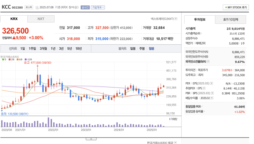Screen dimensions: 254x144
Task: Click the 고가 value 327,500
Action: pos(102,28)
